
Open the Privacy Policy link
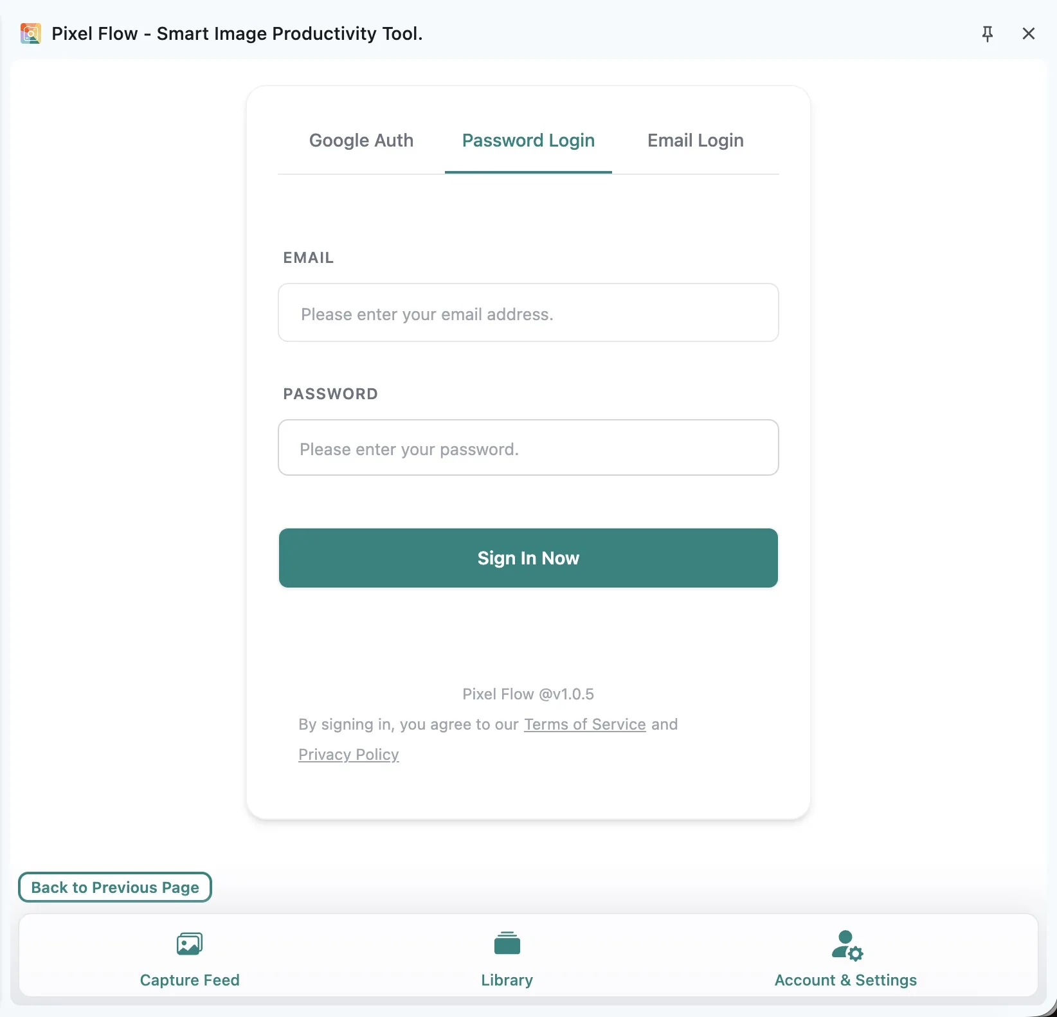[x=348, y=754]
